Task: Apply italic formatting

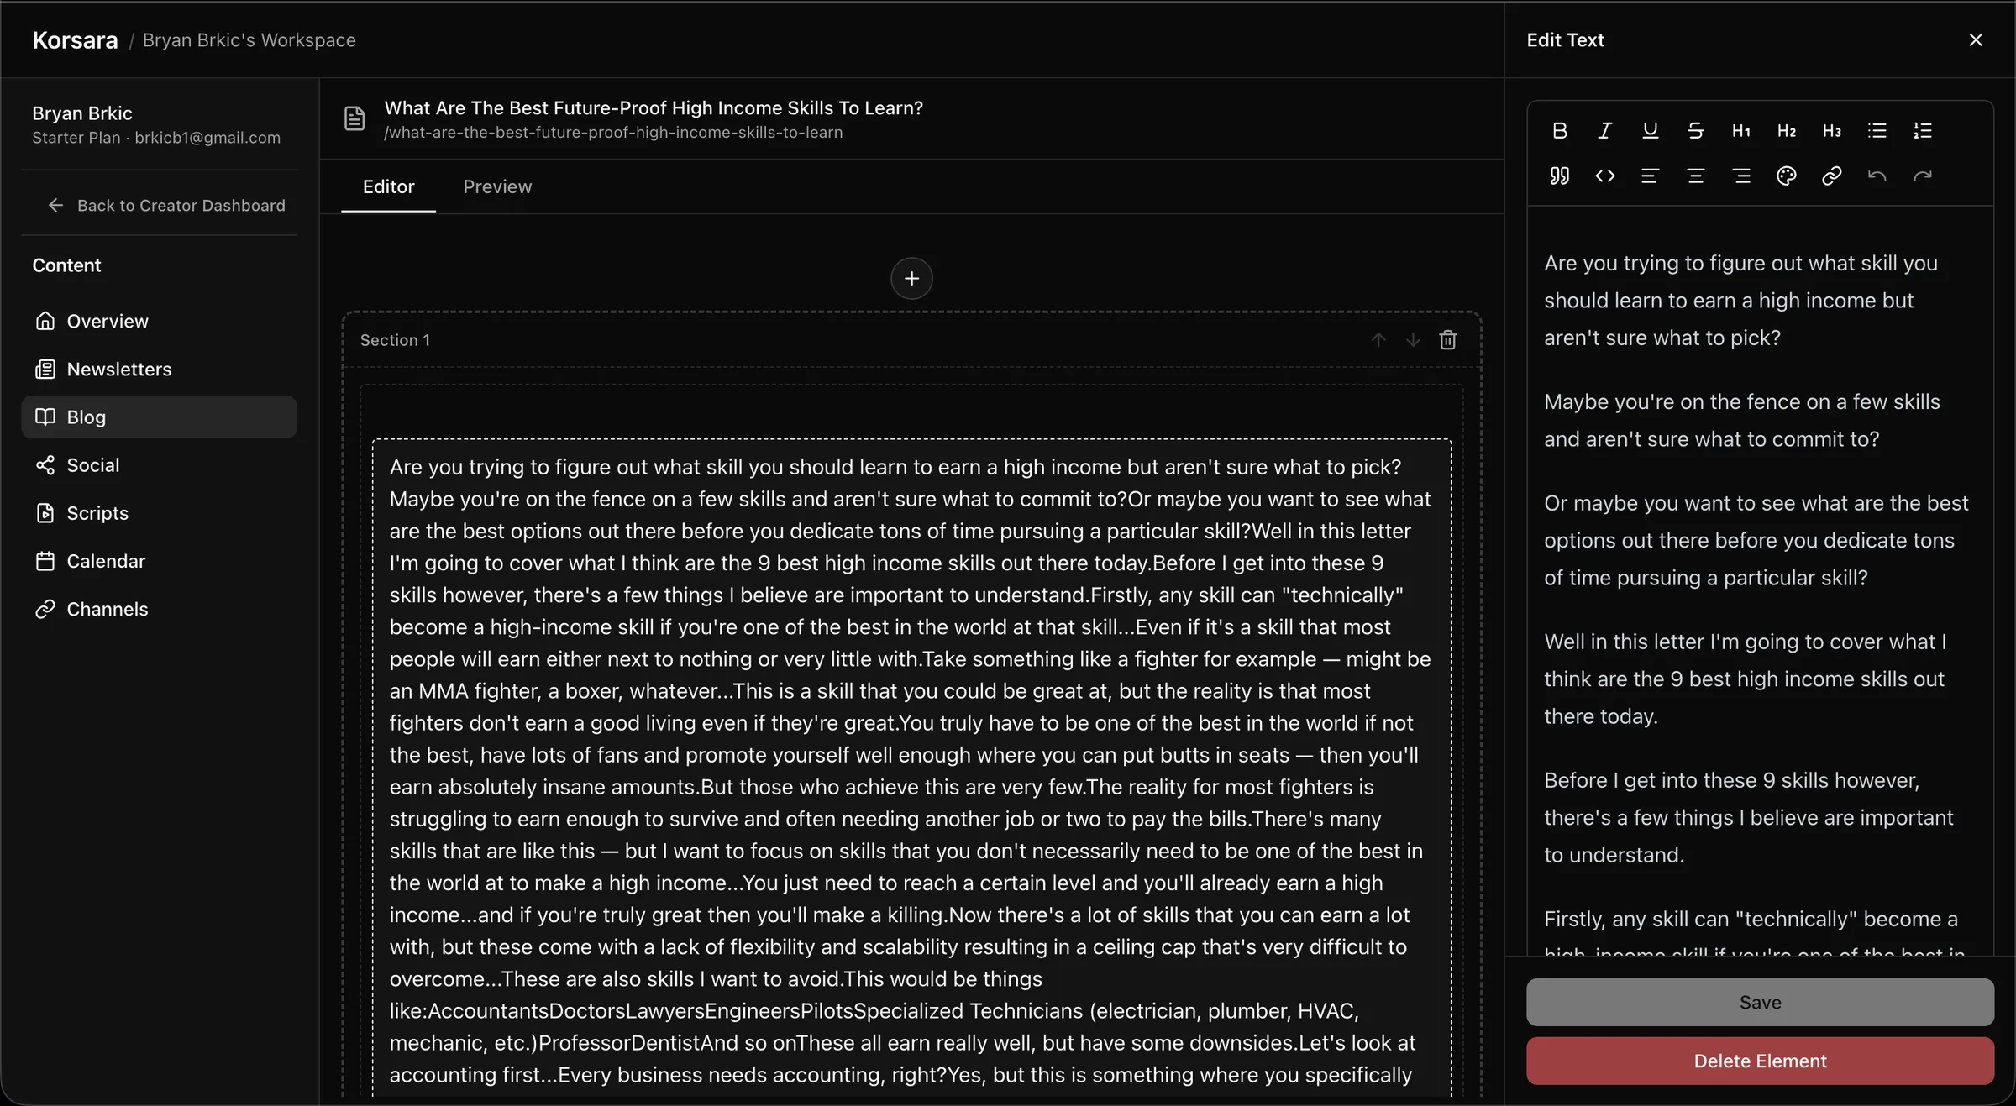Action: coord(1604,130)
